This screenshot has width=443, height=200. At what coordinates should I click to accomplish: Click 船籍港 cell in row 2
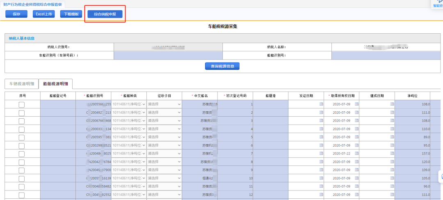point(271,113)
